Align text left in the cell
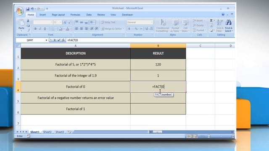Viewport: 269px width, 151px height. pyautogui.click(x=76, y=29)
